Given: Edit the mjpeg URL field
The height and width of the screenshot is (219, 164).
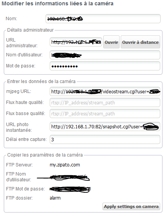Looking at the screenshot, I should pyautogui.click(x=105, y=91).
